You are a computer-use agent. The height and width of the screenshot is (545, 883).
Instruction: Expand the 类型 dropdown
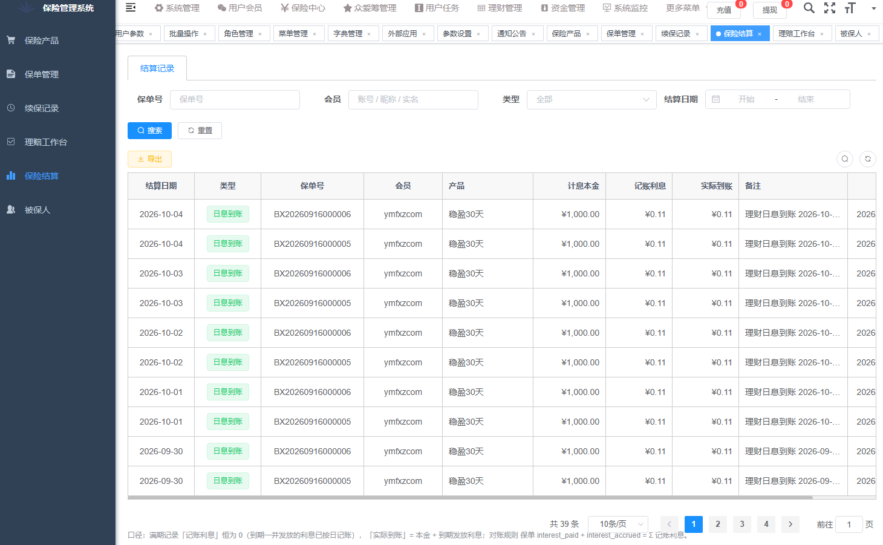pyautogui.click(x=591, y=99)
